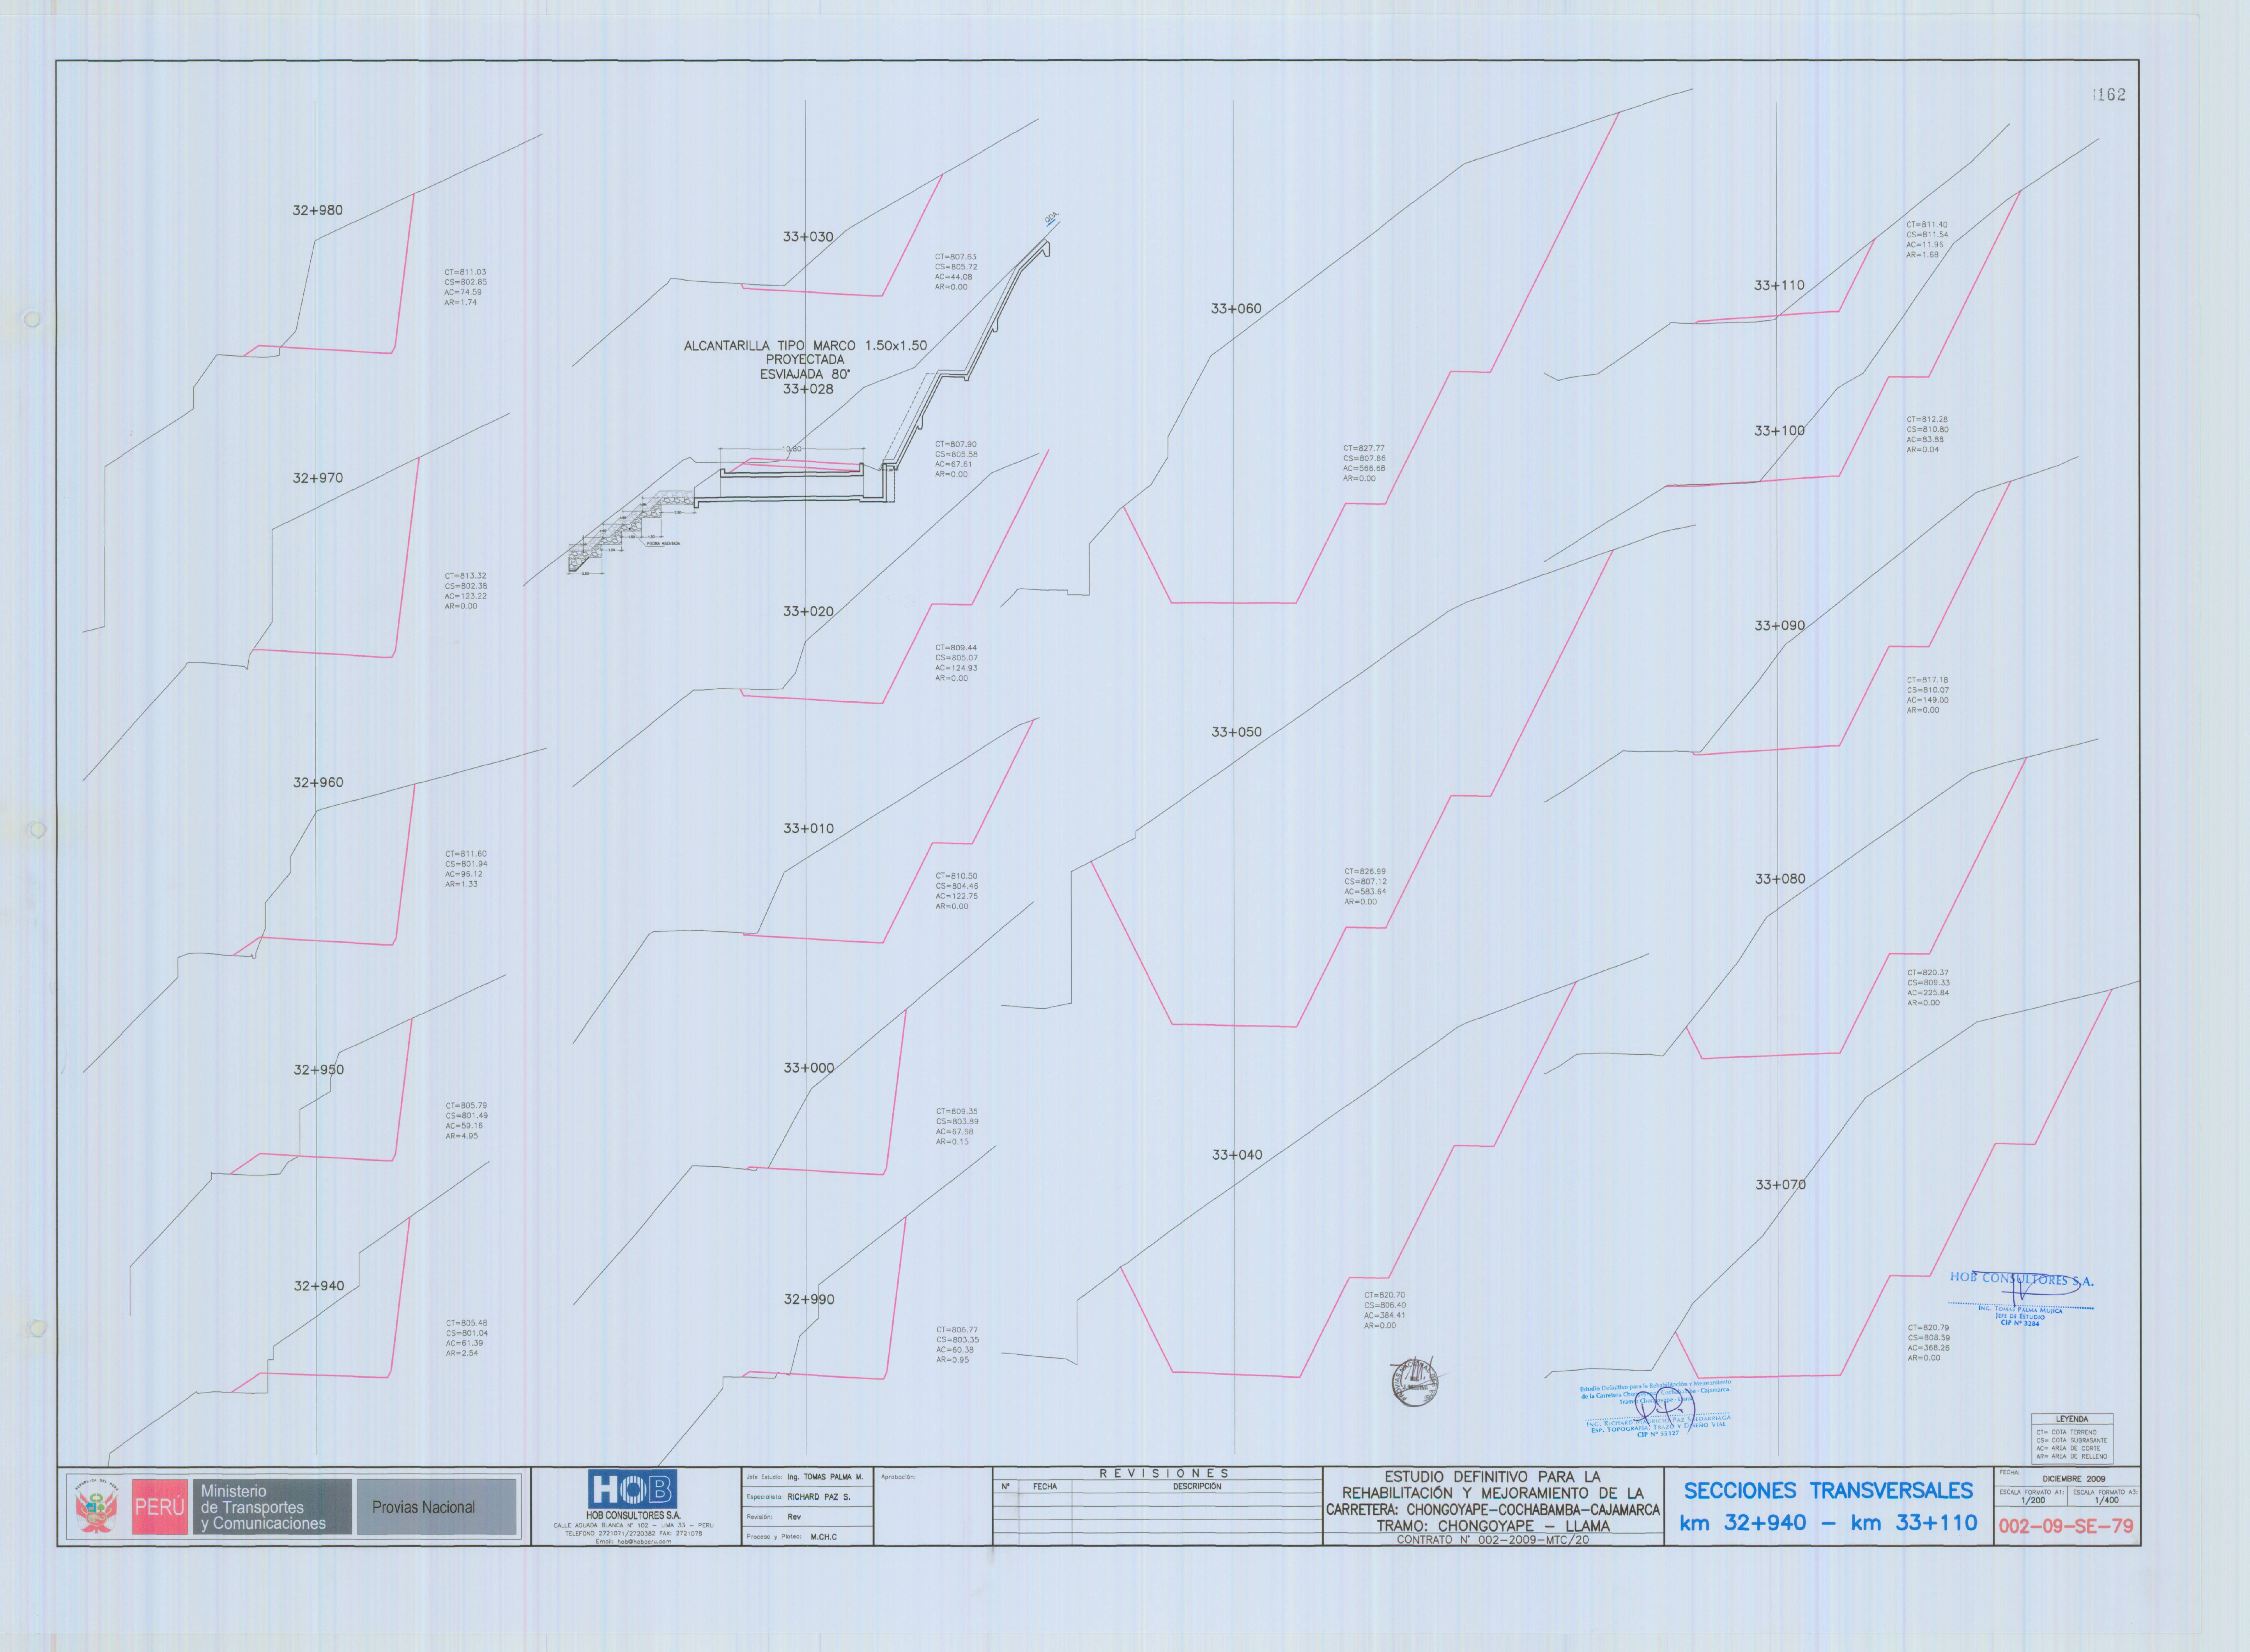The width and height of the screenshot is (2250, 1652).
Task: Click the section label 33+000
Action: 808,1068
